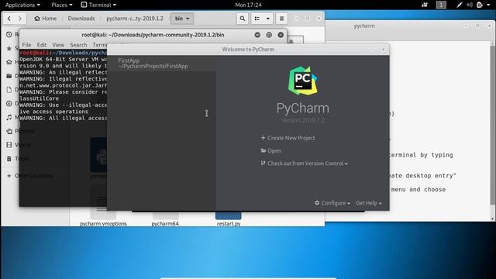
Task: Click the Home icon in the file manager sidebar
Action: [x=9, y=62]
